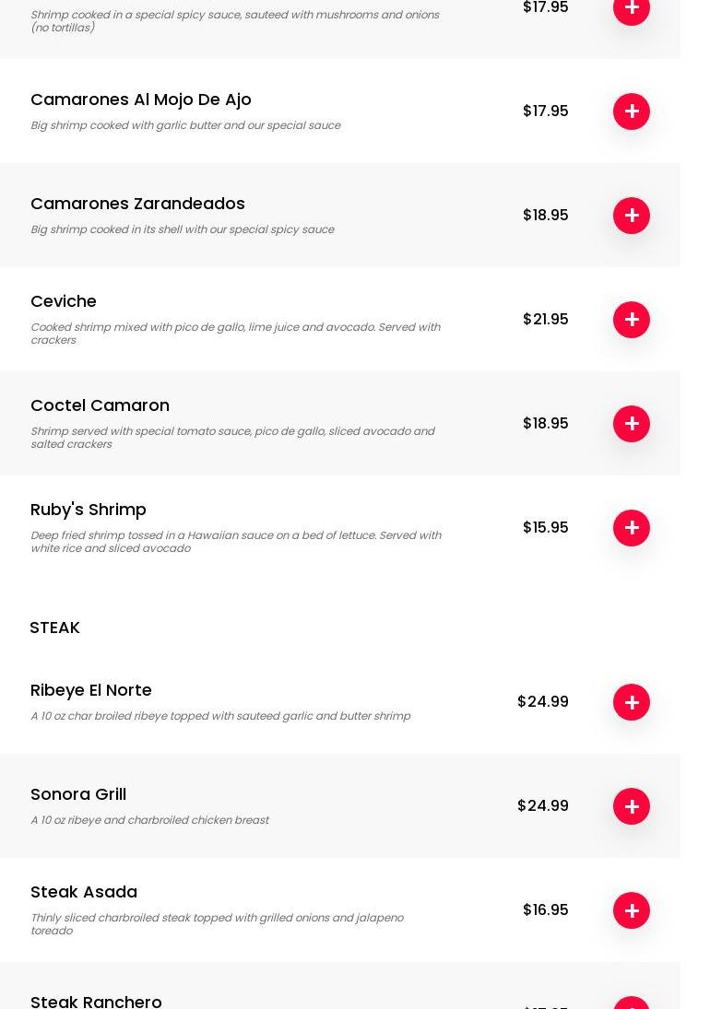Open the Camarones Al Mojo De Ajo item
This screenshot has height=1009, width=710.
pos(141,100)
